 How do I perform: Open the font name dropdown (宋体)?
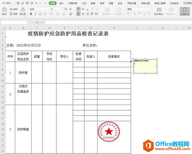tap(49, 9)
